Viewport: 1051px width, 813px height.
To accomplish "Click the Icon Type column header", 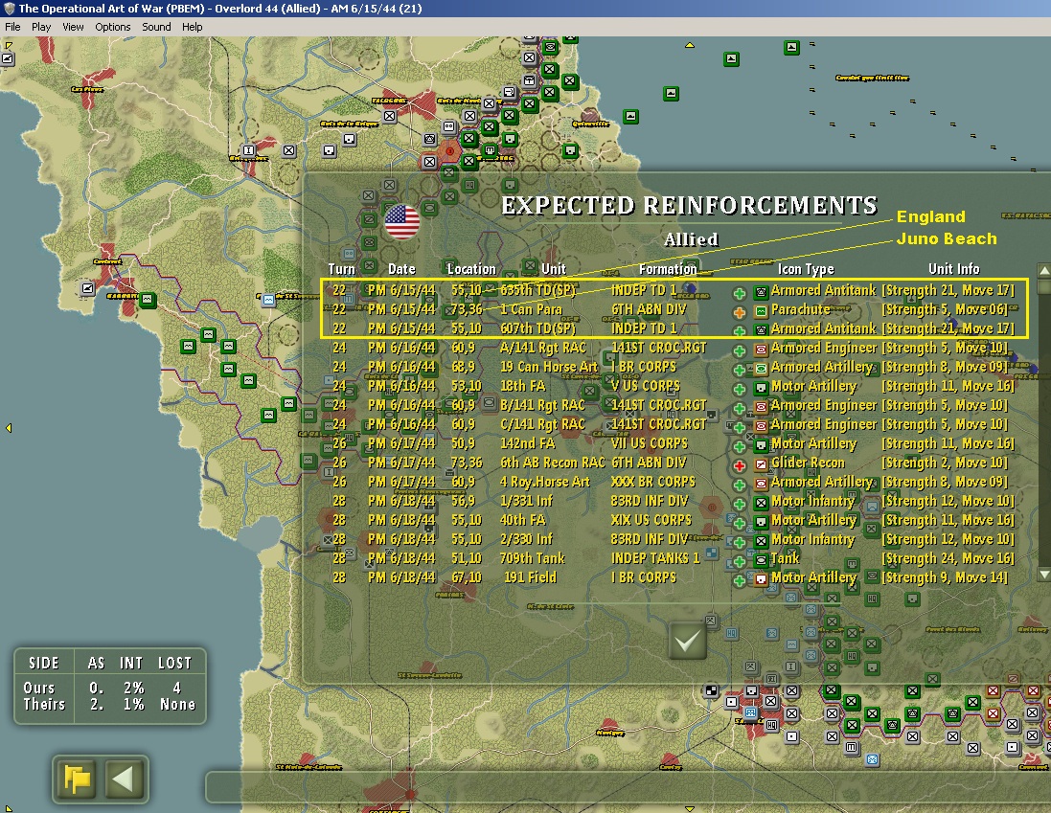I will pos(806,269).
